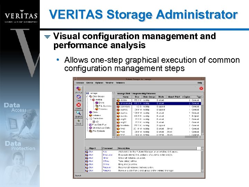
Task: Collapse the Disk Groups tree node
Action: [87, 96]
